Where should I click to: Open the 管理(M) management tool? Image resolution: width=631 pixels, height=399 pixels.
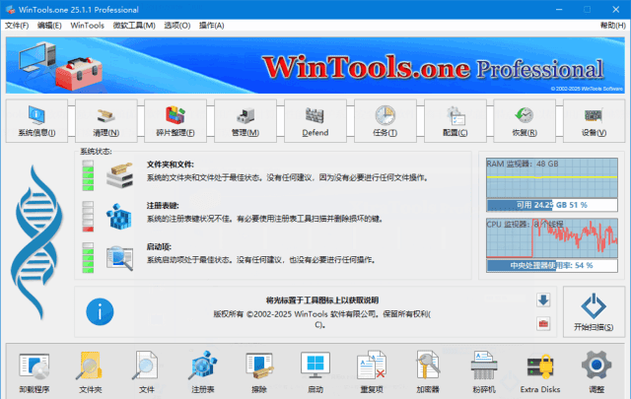(x=245, y=120)
